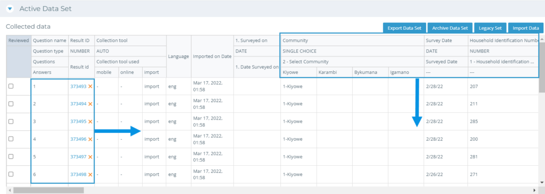Click the Question name header cell
545x194 pixels.
coord(49,40)
